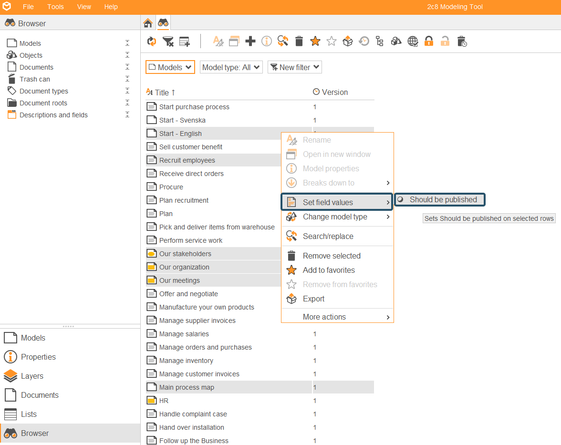Click the plus icon to add new
Image resolution: width=561 pixels, height=445 pixels.
pos(250,41)
